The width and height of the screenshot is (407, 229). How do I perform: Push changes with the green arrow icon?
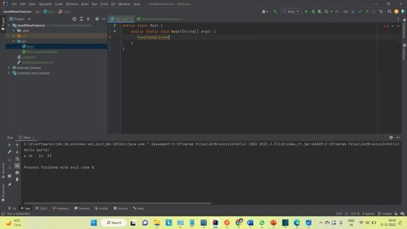click(x=367, y=11)
